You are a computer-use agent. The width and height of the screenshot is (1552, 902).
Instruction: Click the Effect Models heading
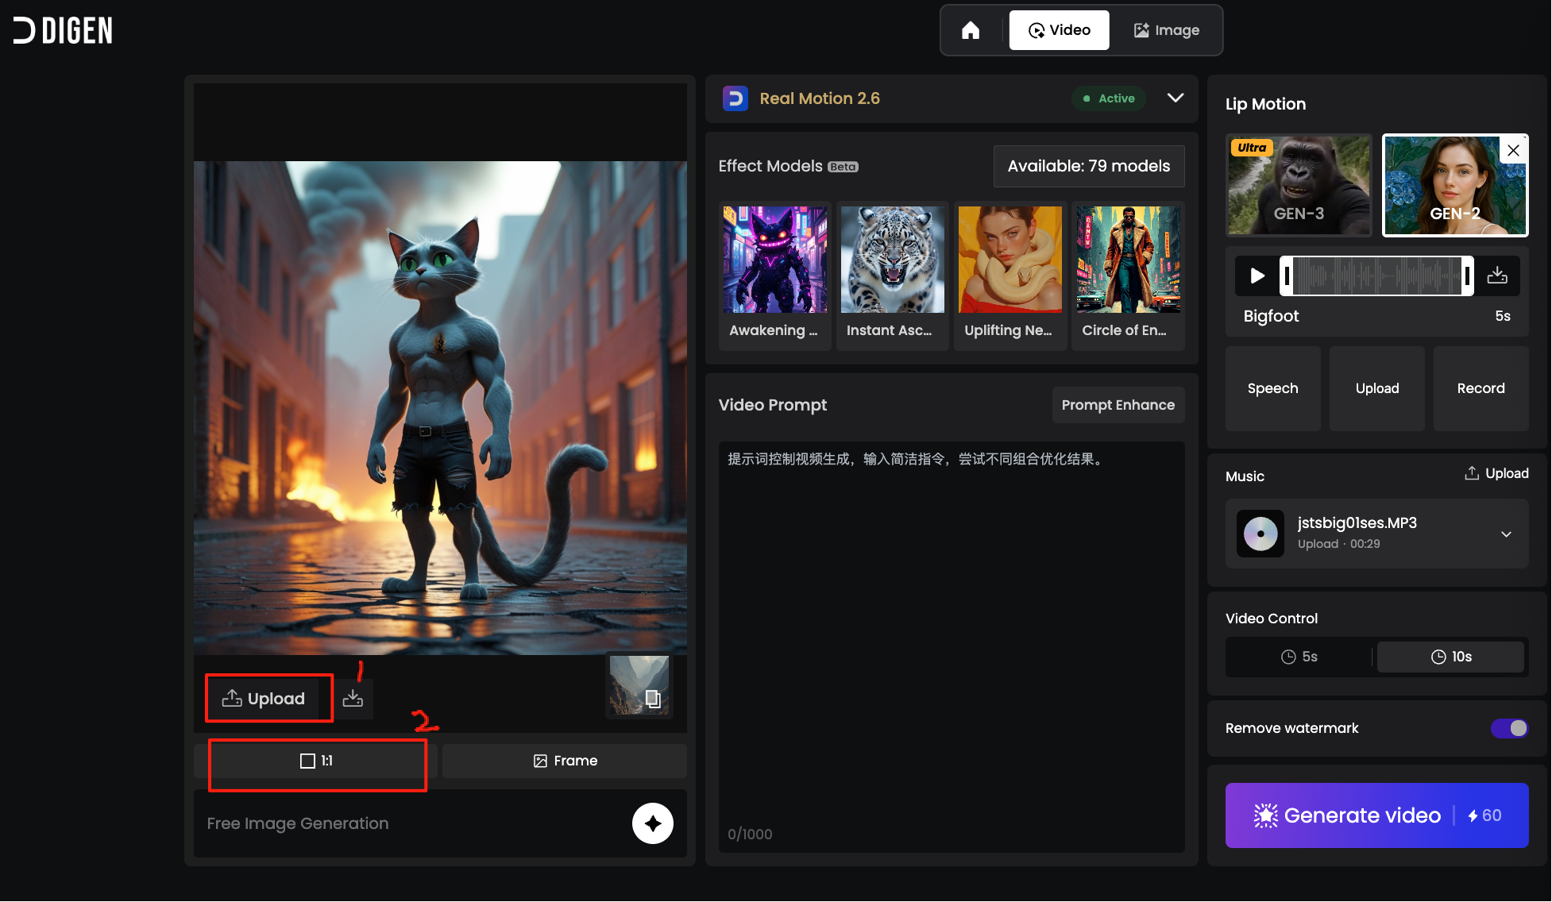pyautogui.click(x=770, y=166)
